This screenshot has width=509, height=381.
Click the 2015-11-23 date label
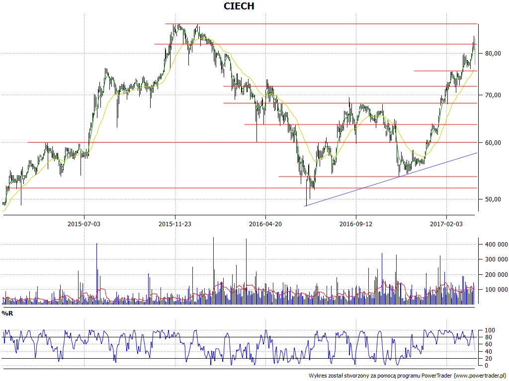click(174, 224)
